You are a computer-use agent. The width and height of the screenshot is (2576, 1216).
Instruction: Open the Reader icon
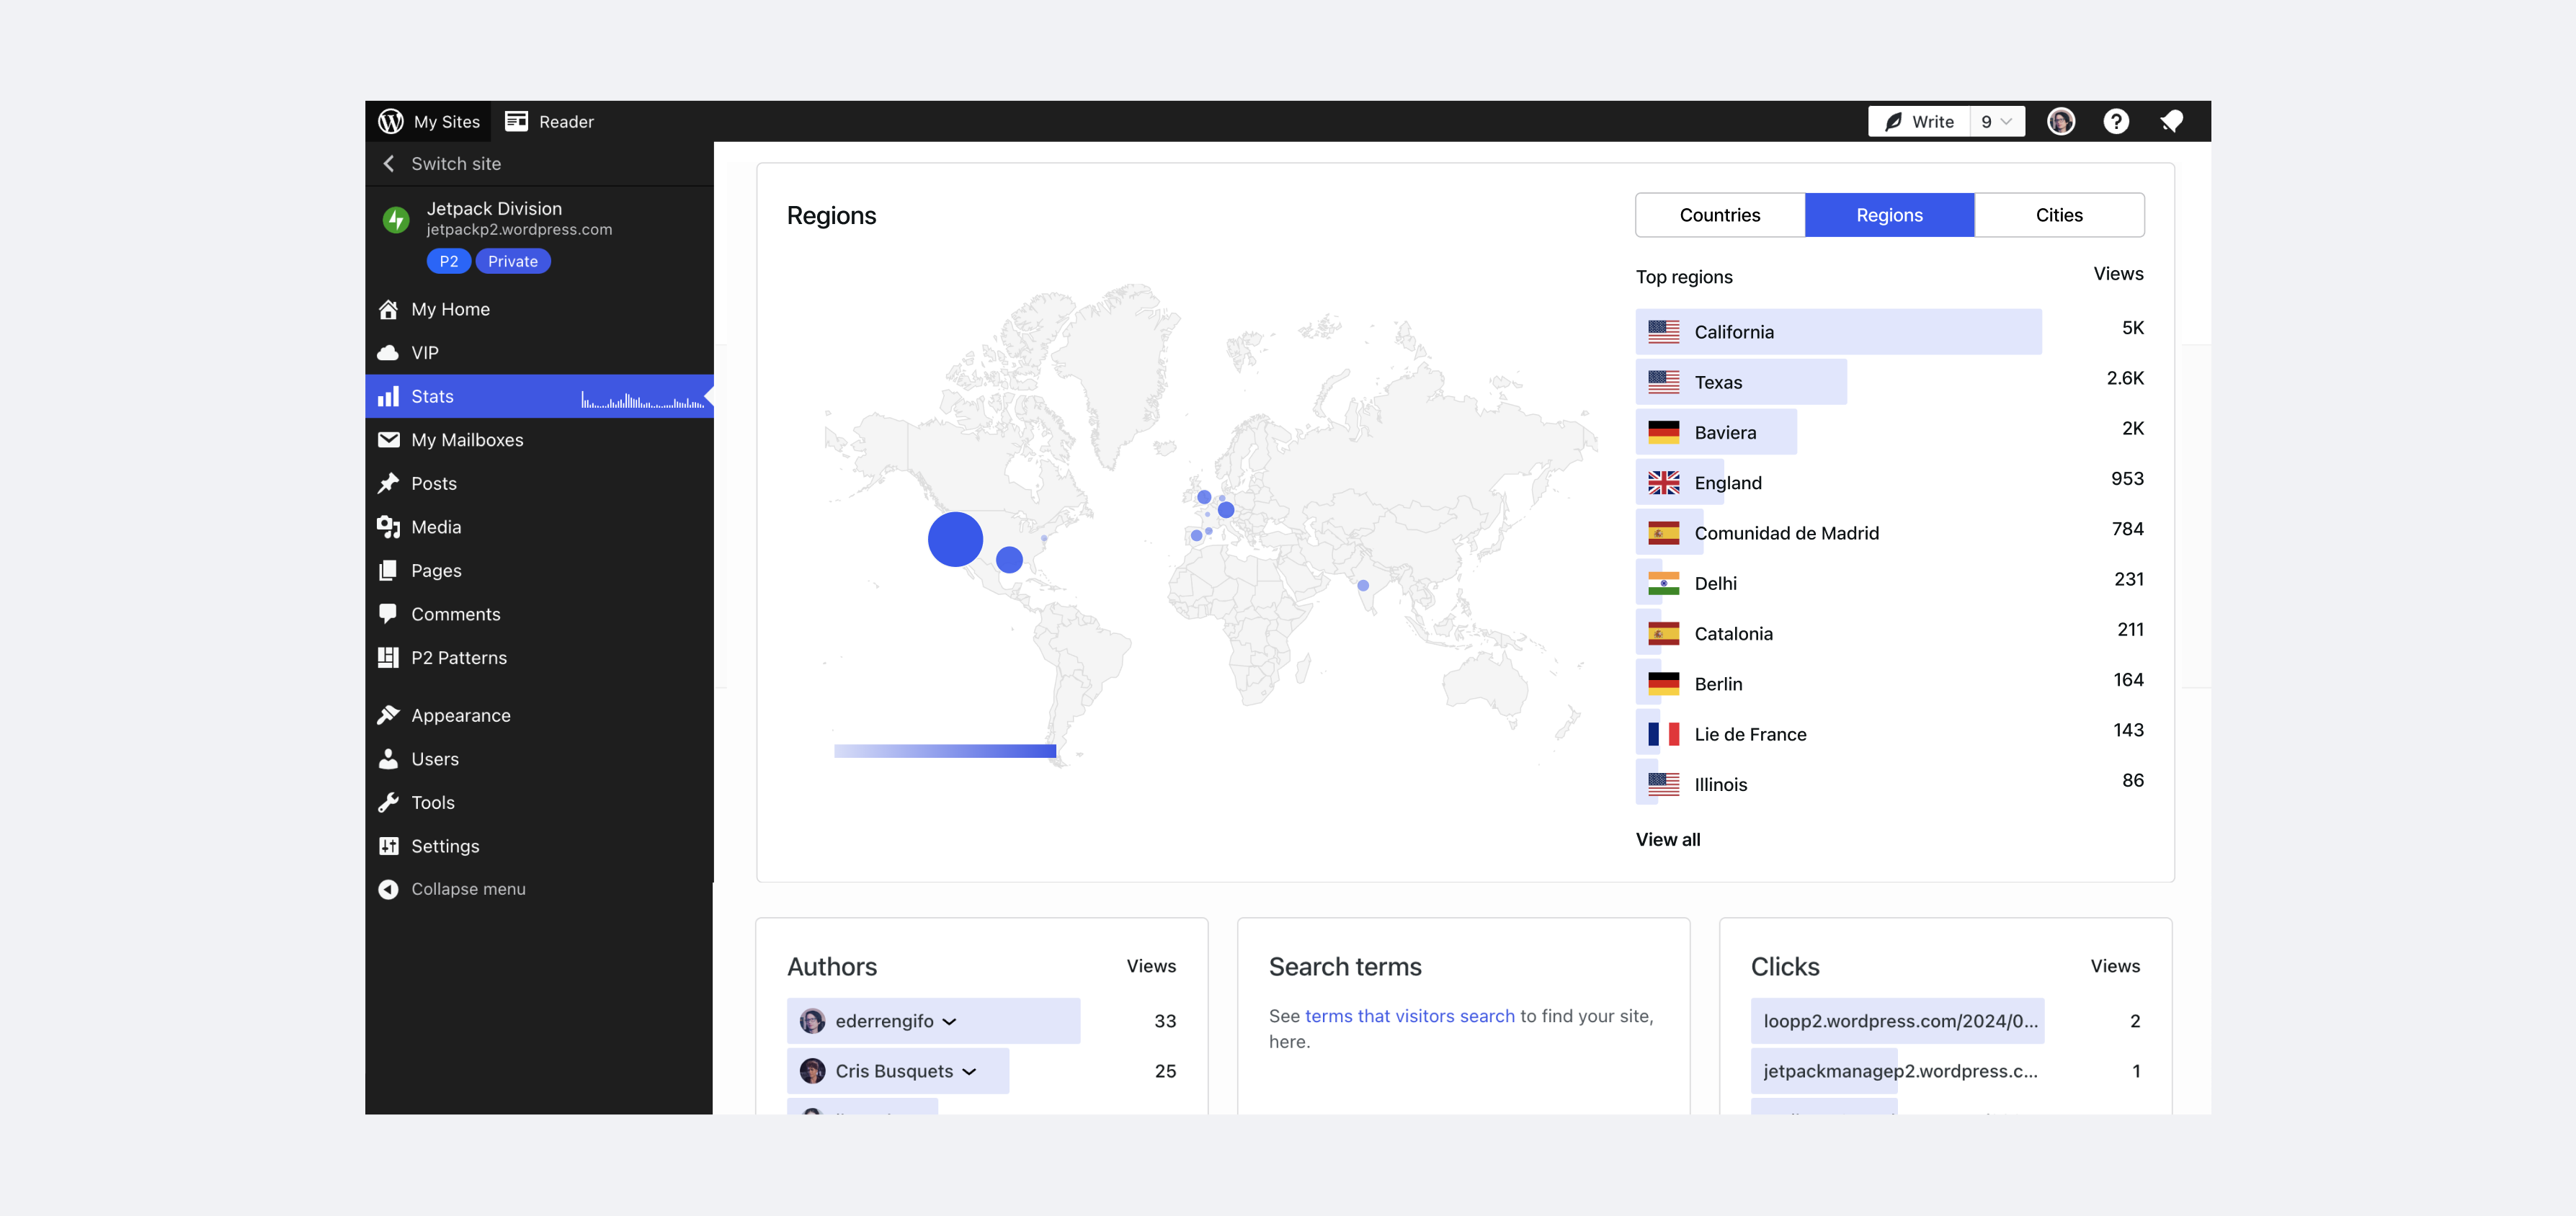(516, 121)
